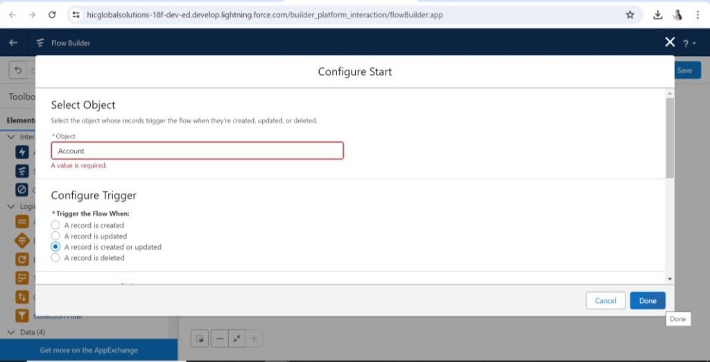Click the Cancel button
This screenshot has height=362, width=710.
(x=605, y=301)
